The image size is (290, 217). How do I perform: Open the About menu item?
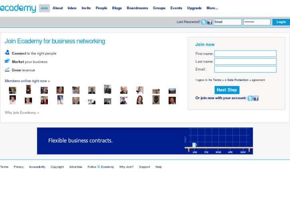[58, 8]
